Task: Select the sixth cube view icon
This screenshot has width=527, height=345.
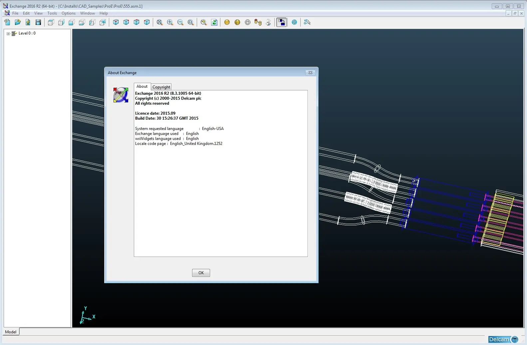Action: coord(103,22)
